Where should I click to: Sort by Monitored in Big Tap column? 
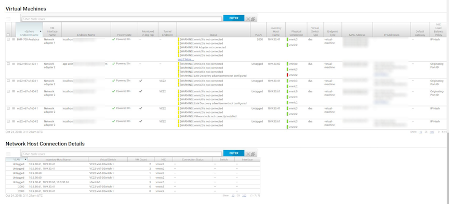pos(148,30)
